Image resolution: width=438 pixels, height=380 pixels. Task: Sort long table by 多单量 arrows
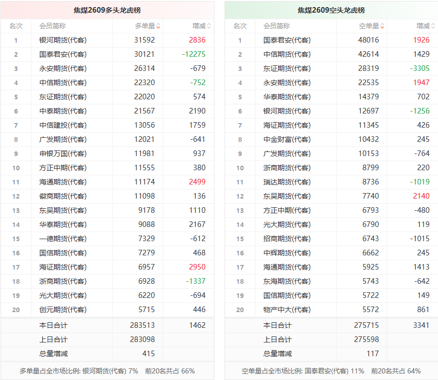[x=158, y=26]
